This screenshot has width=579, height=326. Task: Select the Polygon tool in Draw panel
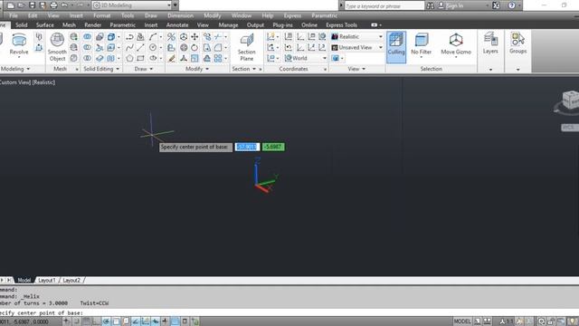pos(129,58)
